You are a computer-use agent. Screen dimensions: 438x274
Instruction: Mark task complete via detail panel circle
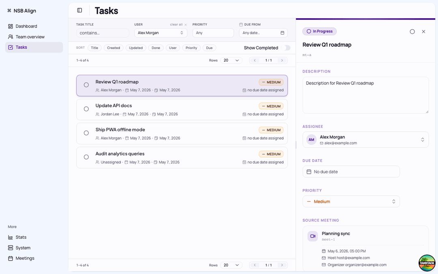[x=412, y=32]
